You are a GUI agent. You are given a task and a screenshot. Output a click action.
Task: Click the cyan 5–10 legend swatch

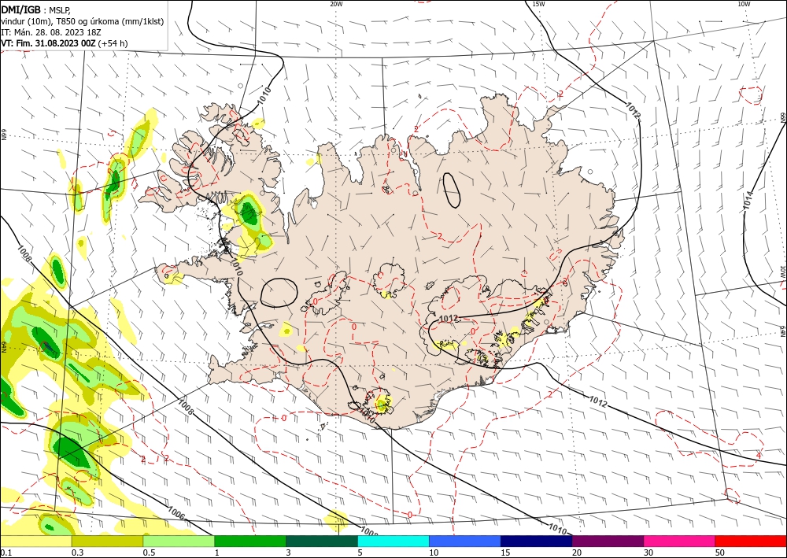tap(393, 541)
